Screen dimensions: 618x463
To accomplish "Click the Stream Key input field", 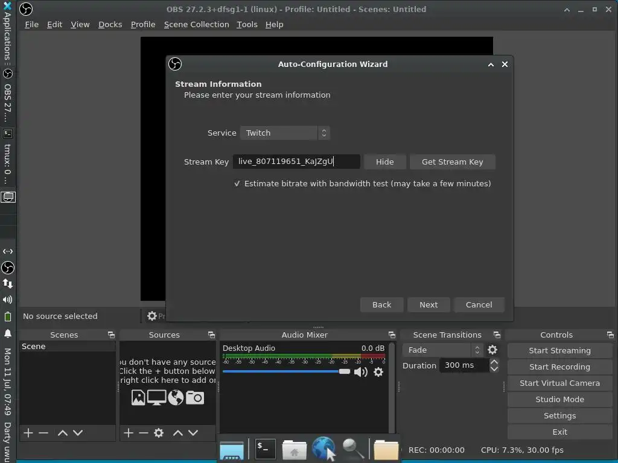I will coord(296,162).
